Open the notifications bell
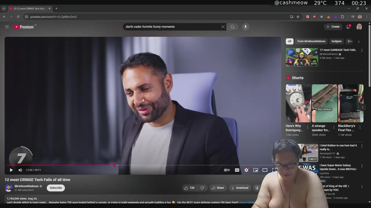The image size is (371, 208). pyautogui.click(x=348, y=27)
